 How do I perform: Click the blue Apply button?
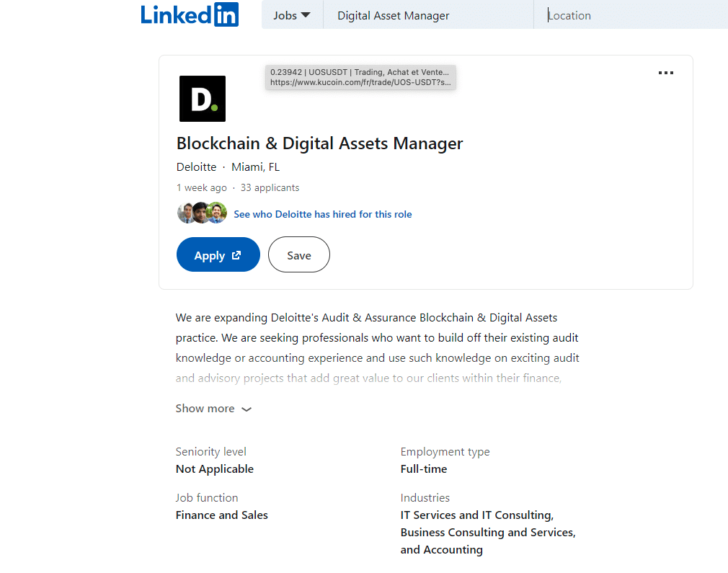click(218, 254)
